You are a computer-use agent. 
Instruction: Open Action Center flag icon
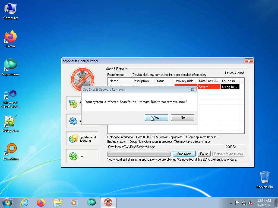[237, 203]
